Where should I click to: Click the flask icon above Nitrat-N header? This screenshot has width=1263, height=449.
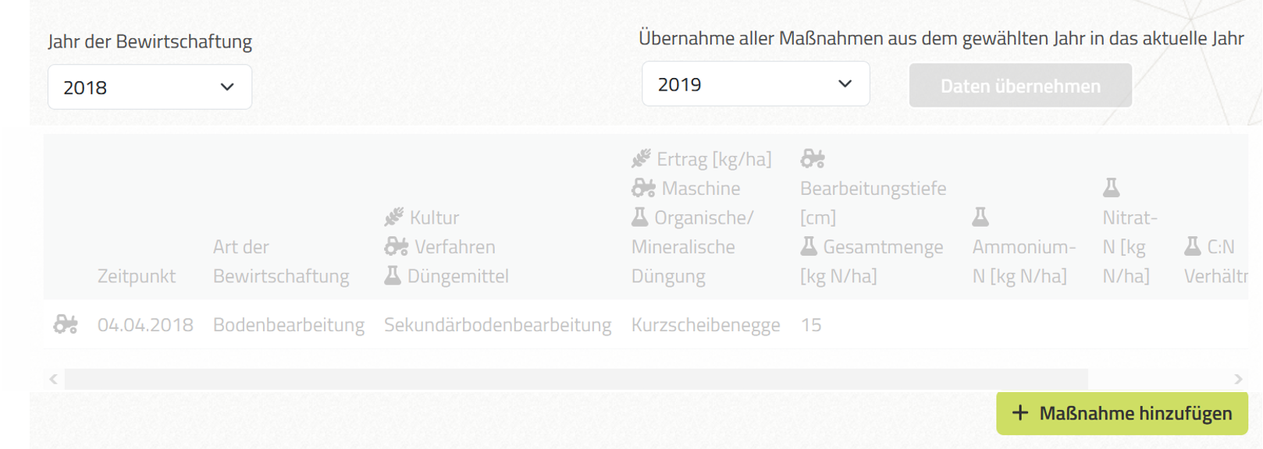pyautogui.click(x=1111, y=188)
